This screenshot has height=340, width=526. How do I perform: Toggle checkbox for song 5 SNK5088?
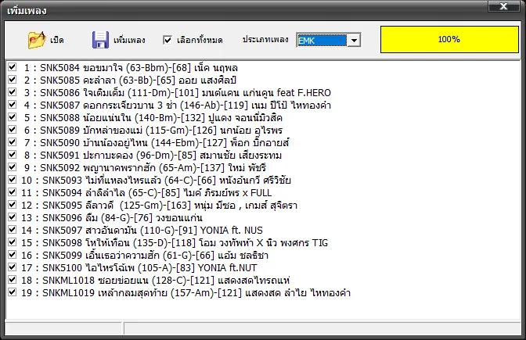[11, 118]
